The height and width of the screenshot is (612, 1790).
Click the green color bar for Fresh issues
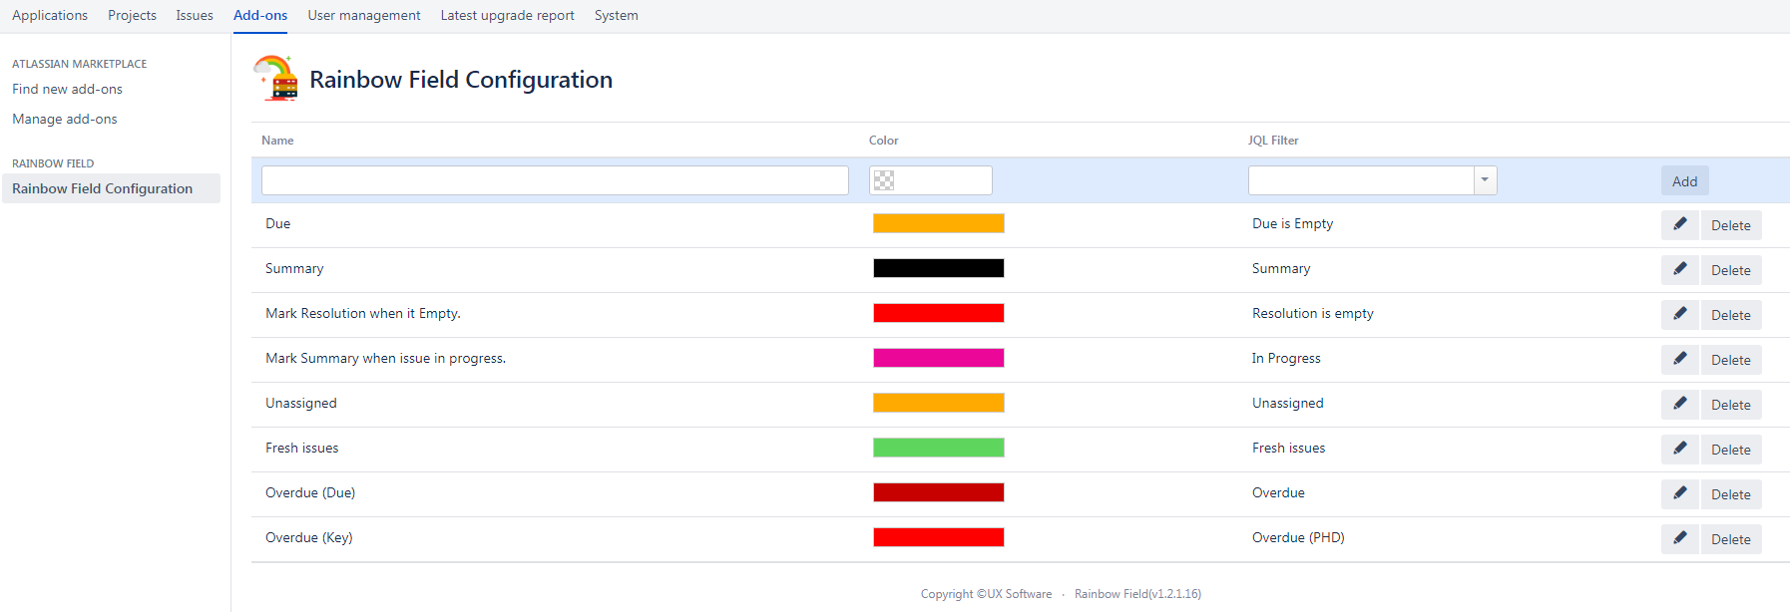click(x=939, y=448)
